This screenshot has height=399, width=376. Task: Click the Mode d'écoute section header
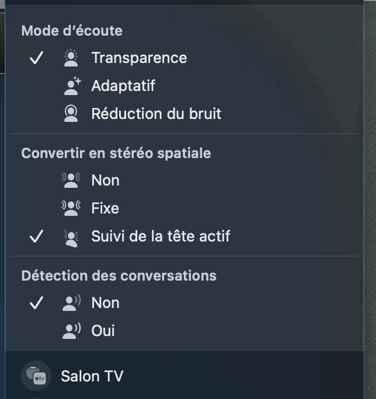coord(72,31)
